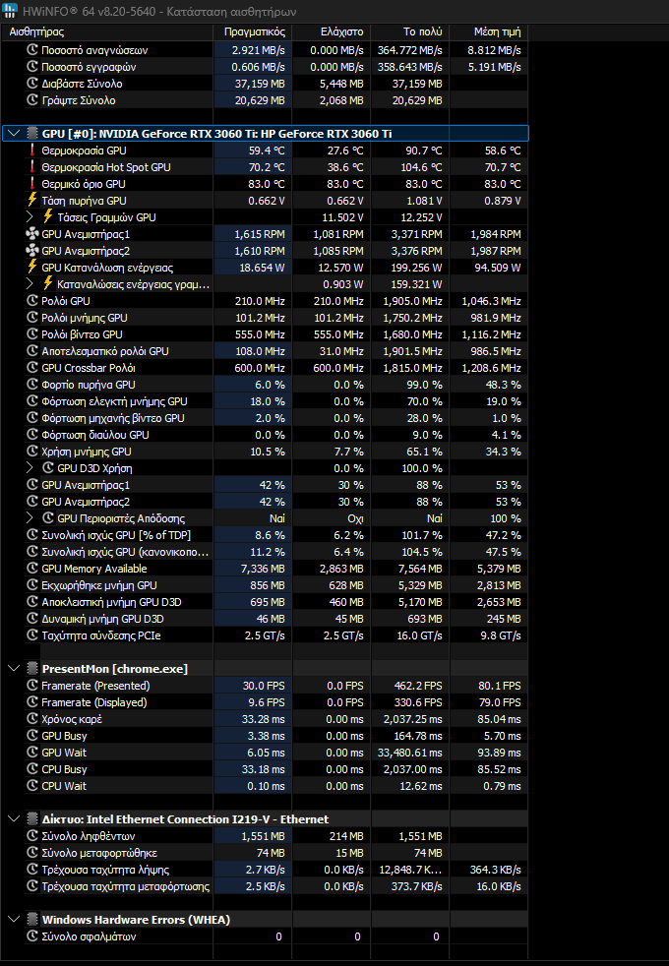Select Φόρτωση μηχανής βίντεο GPU row
The height and width of the screenshot is (966, 669).
pyautogui.click(x=266, y=418)
